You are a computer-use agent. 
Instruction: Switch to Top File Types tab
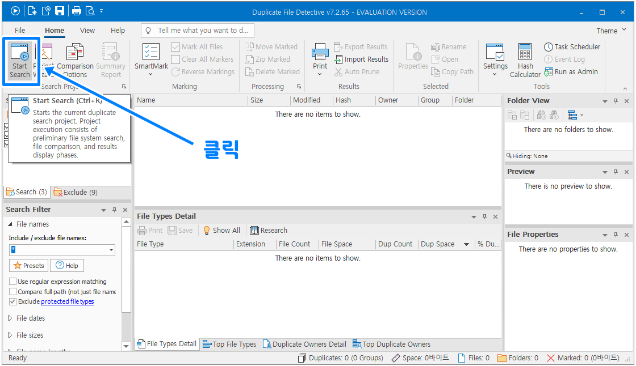point(229,344)
